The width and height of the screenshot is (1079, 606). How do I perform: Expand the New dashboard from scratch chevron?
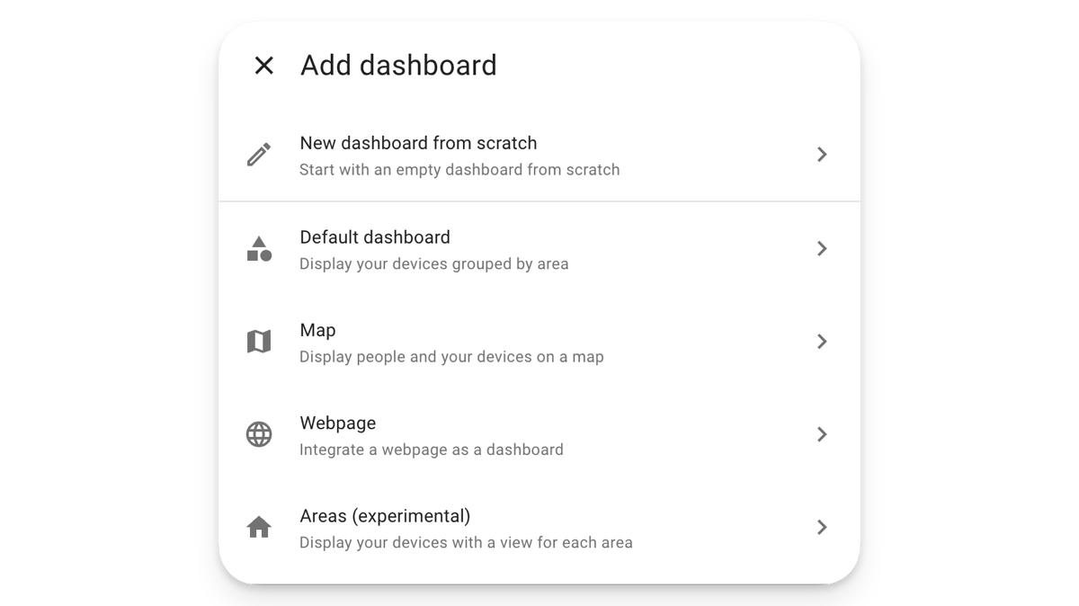pos(822,154)
